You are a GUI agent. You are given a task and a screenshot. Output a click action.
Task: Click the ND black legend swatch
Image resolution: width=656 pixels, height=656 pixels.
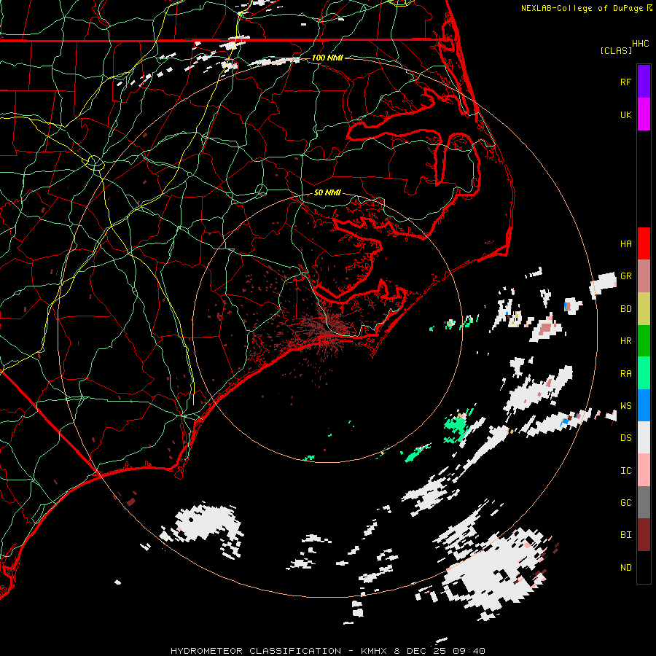644,567
